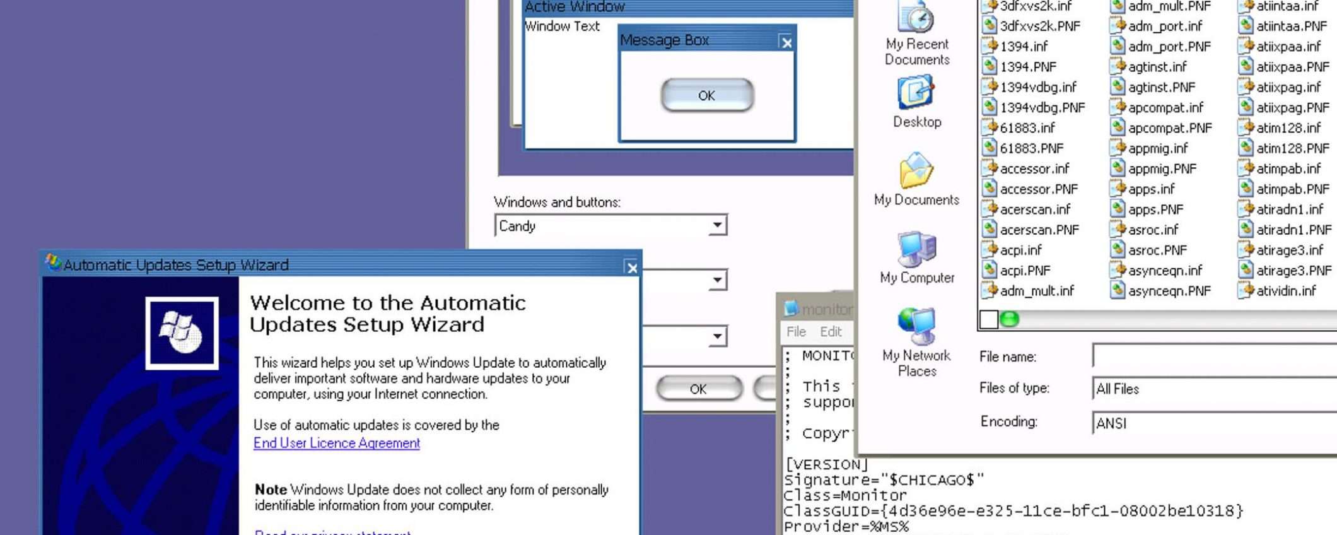This screenshot has width=1337, height=535.
Task: Click the file icon beside atim128.PNF
Action: (x=1246, y=148)
